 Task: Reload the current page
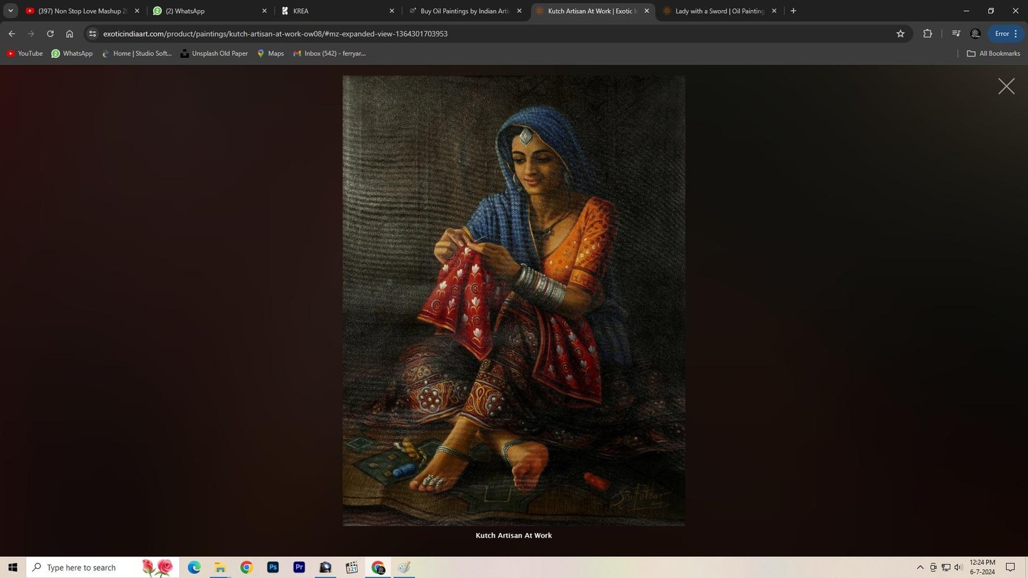[x=50, y=33]
